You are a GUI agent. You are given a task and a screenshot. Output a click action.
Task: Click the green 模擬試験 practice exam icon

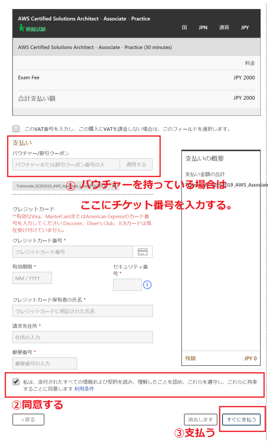22,28
